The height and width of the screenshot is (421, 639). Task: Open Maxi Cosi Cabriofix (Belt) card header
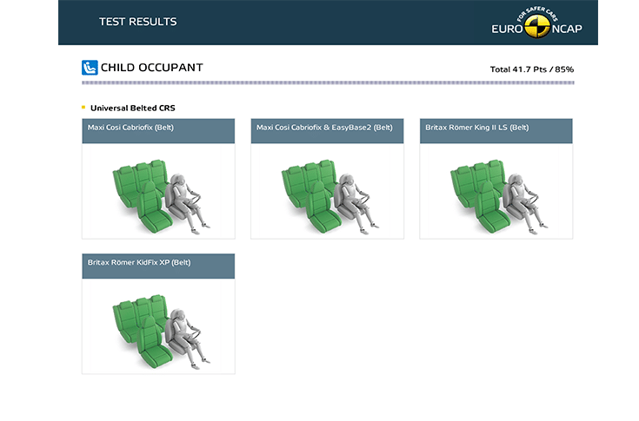click(x=158, y=130)
